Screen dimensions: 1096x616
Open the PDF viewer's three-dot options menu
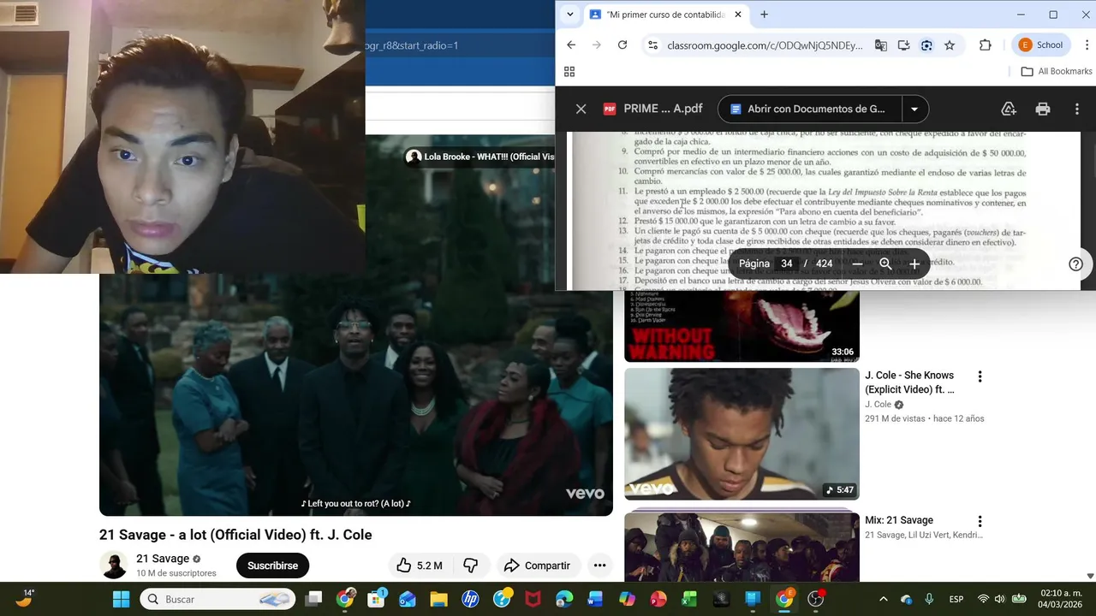pos(1077,109)
